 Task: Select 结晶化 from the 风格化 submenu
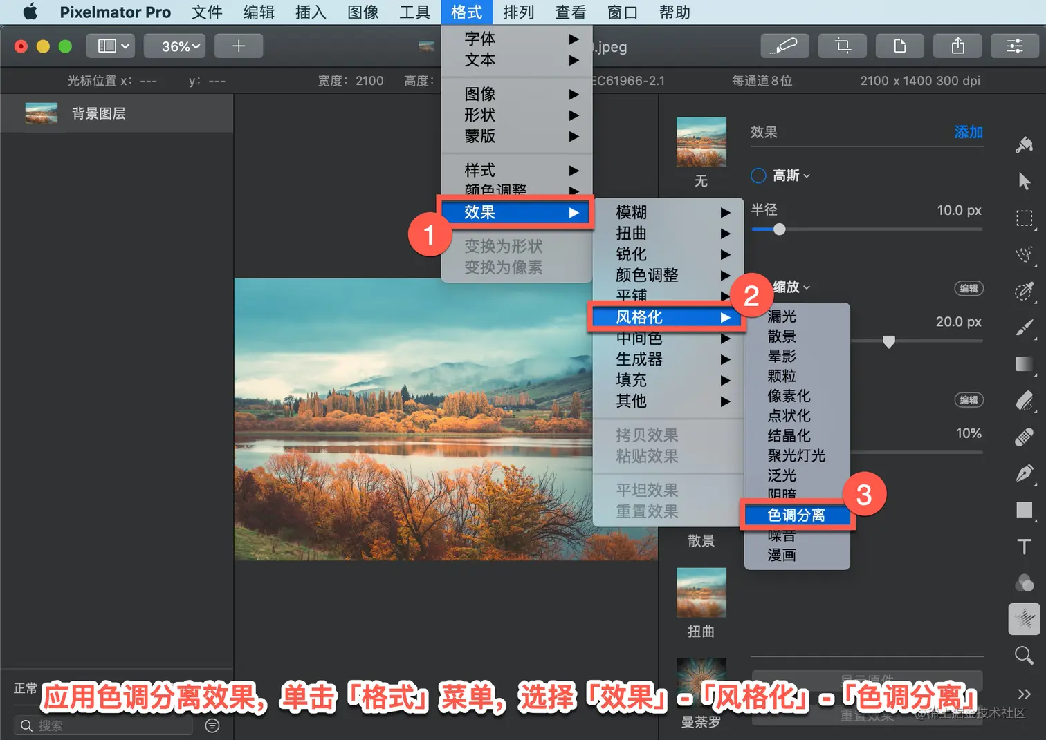coord(797,435)
